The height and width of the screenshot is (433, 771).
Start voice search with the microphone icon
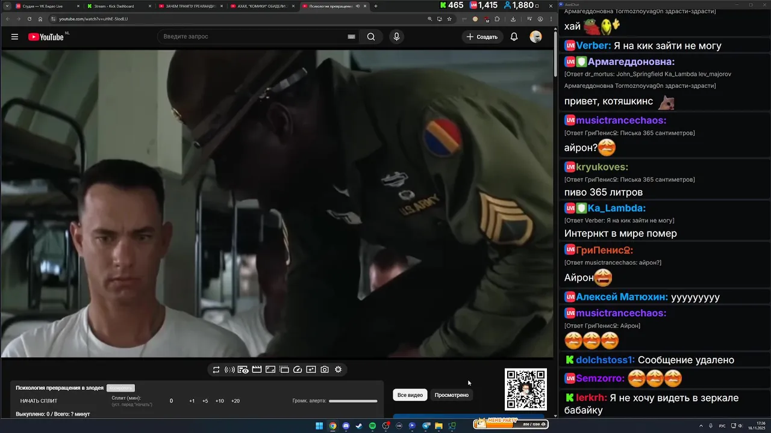point(396,37)
